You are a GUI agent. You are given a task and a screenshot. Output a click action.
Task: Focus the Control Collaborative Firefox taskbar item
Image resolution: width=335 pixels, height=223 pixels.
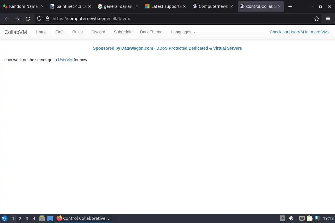tap(83, 219)
